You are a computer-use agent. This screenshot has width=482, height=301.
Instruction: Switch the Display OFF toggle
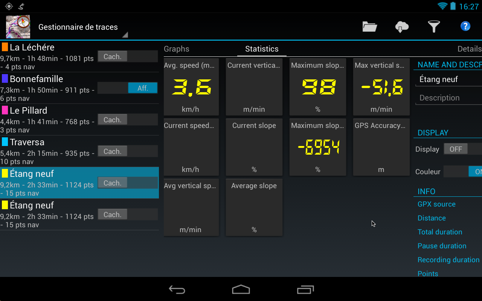(x=463, y=149)
